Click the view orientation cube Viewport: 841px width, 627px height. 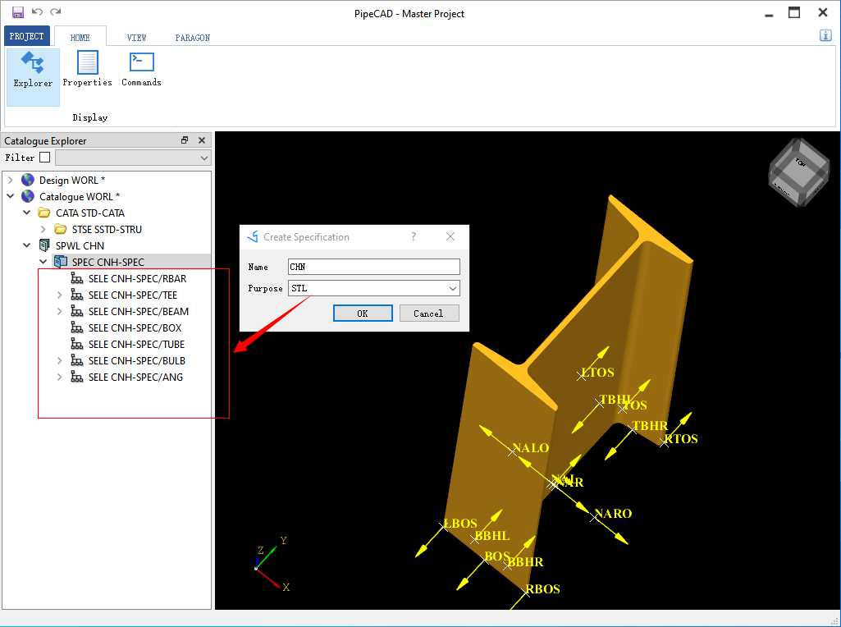[x=798, y=172]
